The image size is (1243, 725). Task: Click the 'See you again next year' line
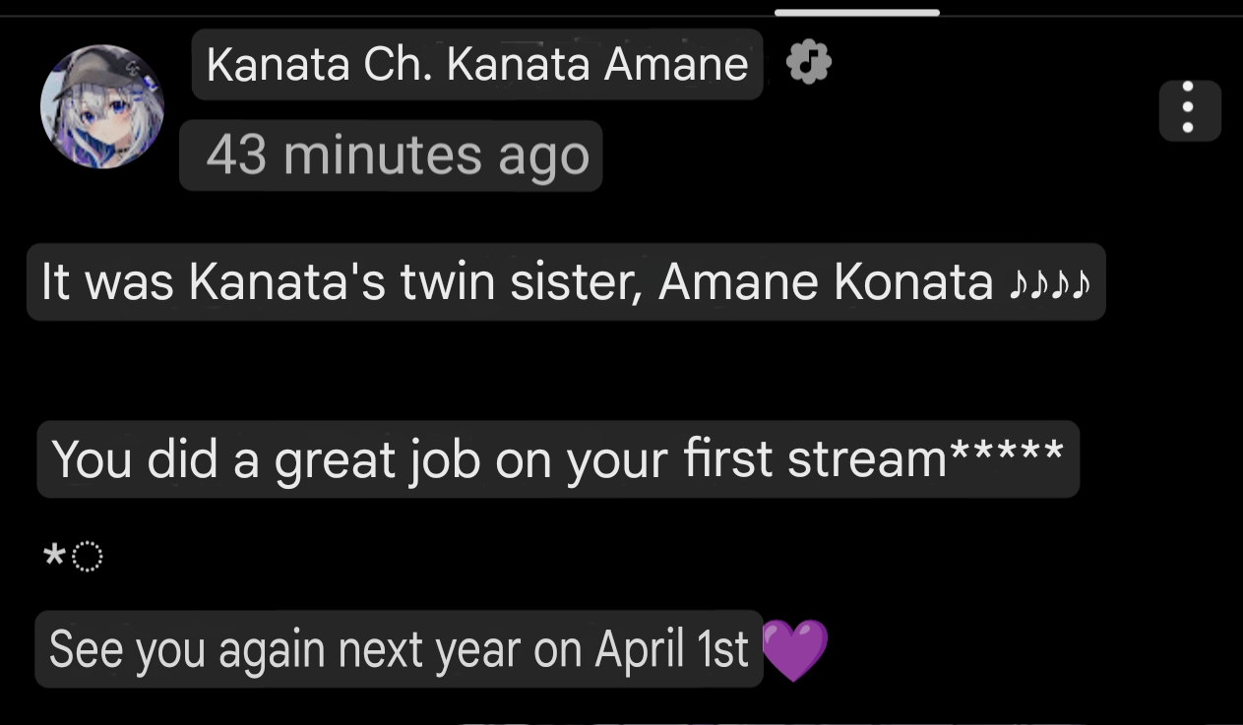(398, 649)
